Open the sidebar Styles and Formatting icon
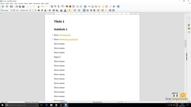191x107 pixels. (189, 25)
